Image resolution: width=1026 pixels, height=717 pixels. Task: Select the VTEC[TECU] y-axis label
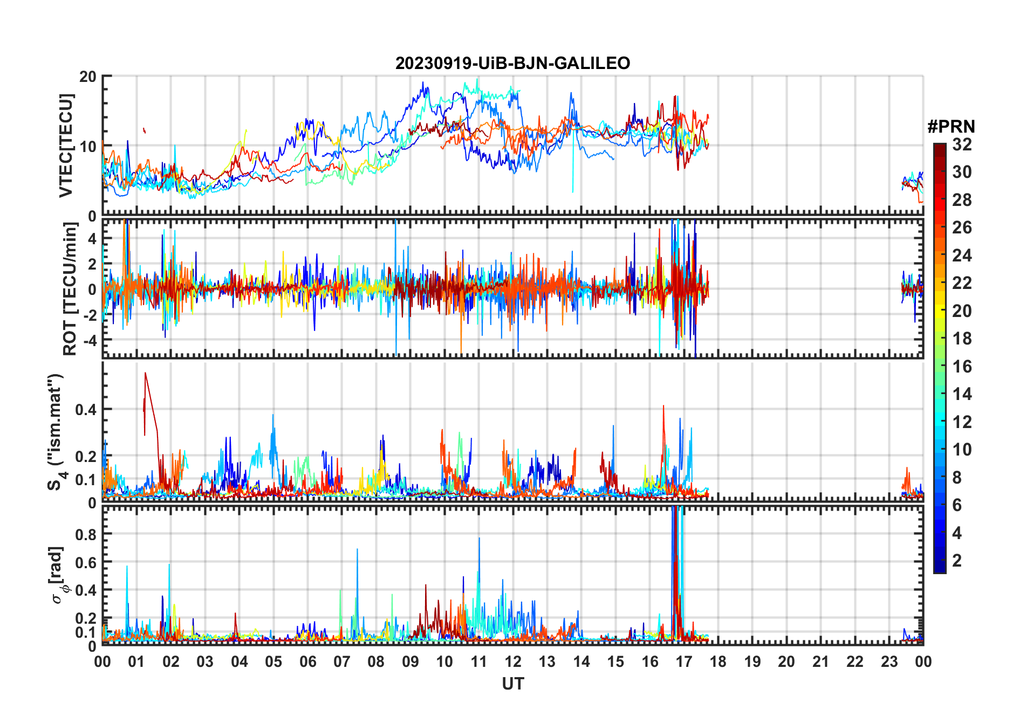click(x=66, y=146)
